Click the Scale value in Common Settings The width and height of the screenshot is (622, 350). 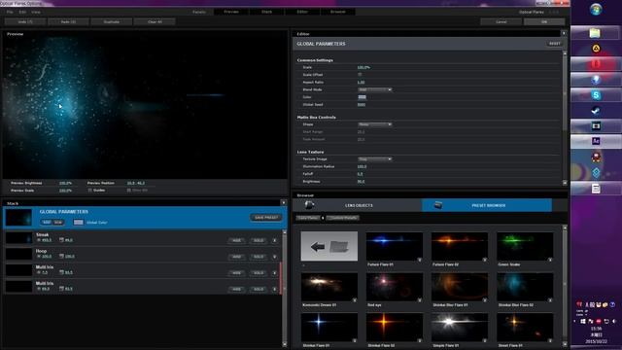[x=363, y=67]
